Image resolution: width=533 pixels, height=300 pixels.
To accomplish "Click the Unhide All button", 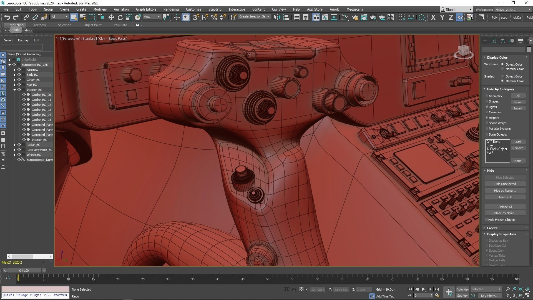I will tap(505, 207).
